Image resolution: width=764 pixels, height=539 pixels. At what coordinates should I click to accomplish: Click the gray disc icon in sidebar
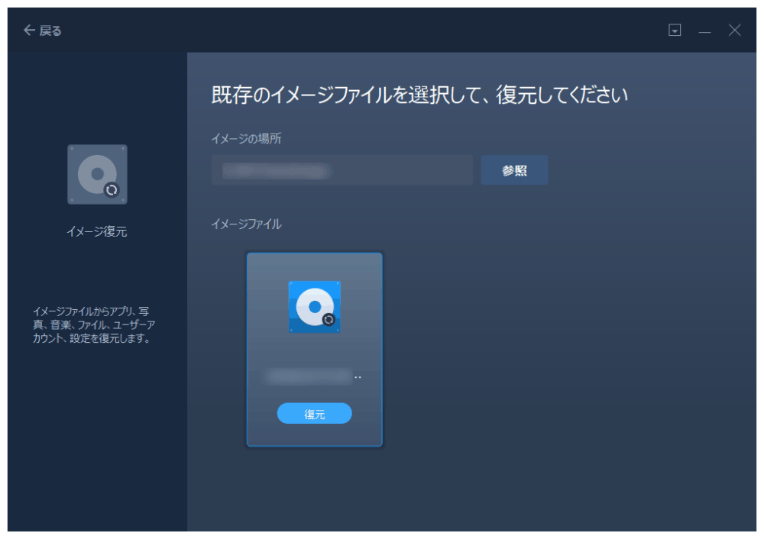tap(96, 173)
